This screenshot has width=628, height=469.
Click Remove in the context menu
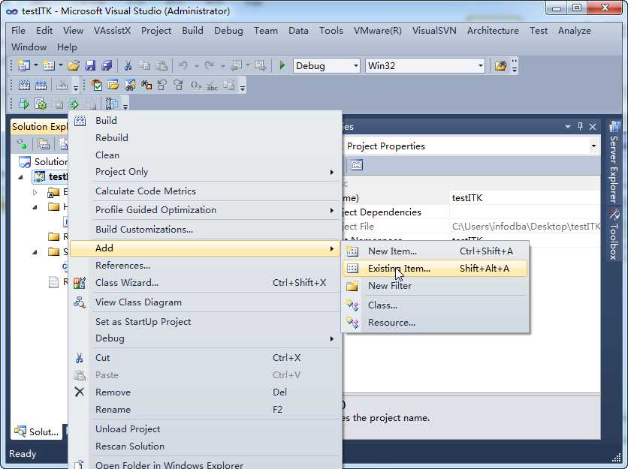(x=205, y=392)
